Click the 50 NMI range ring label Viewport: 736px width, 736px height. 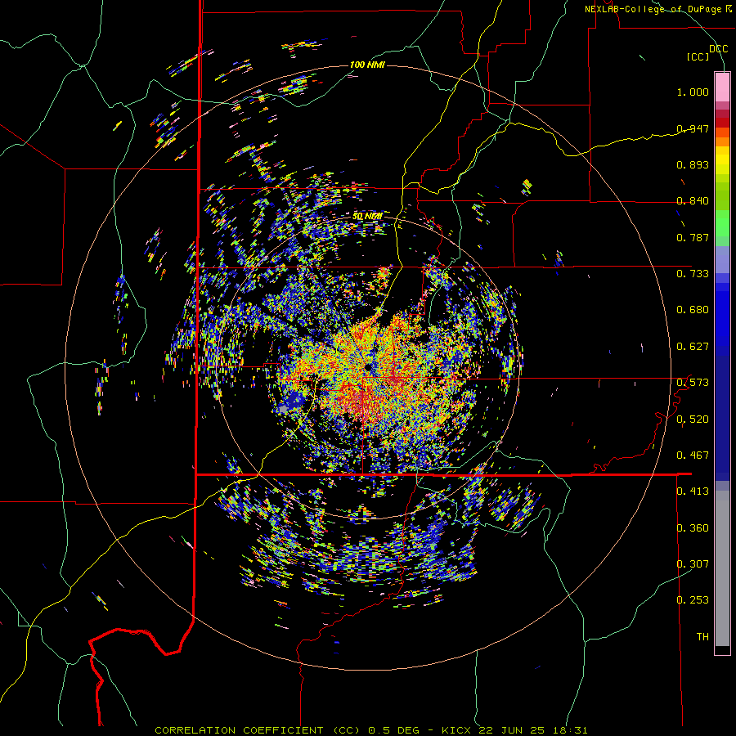tap(367, 216)
